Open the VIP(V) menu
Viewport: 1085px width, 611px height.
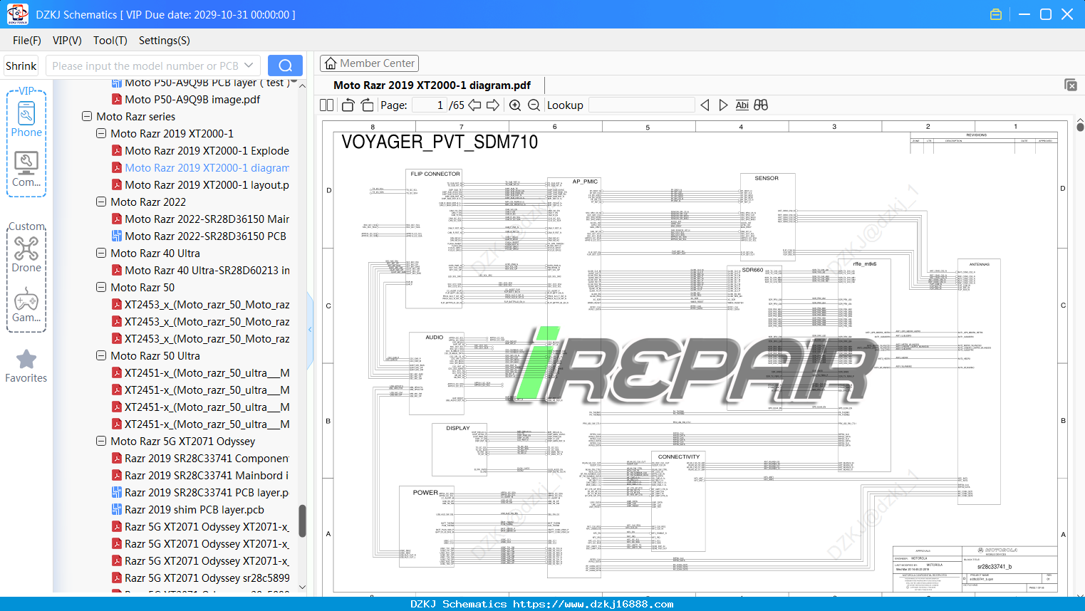click(67, 41)
